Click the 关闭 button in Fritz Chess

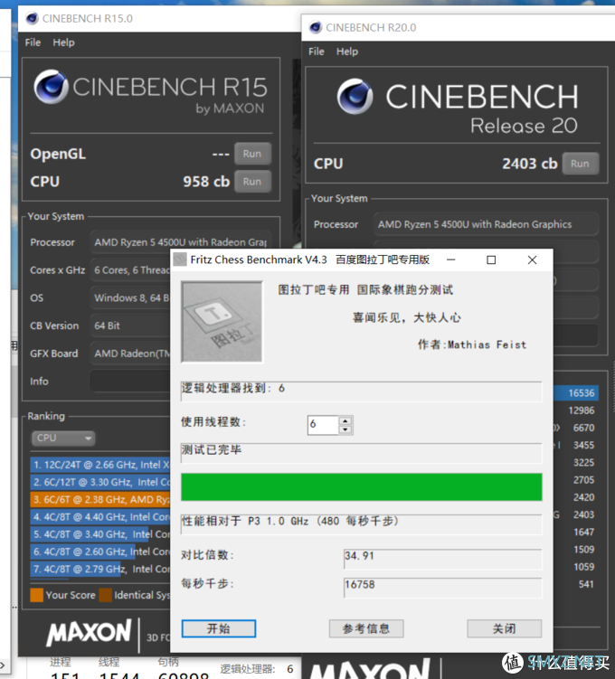coord(504,628)
